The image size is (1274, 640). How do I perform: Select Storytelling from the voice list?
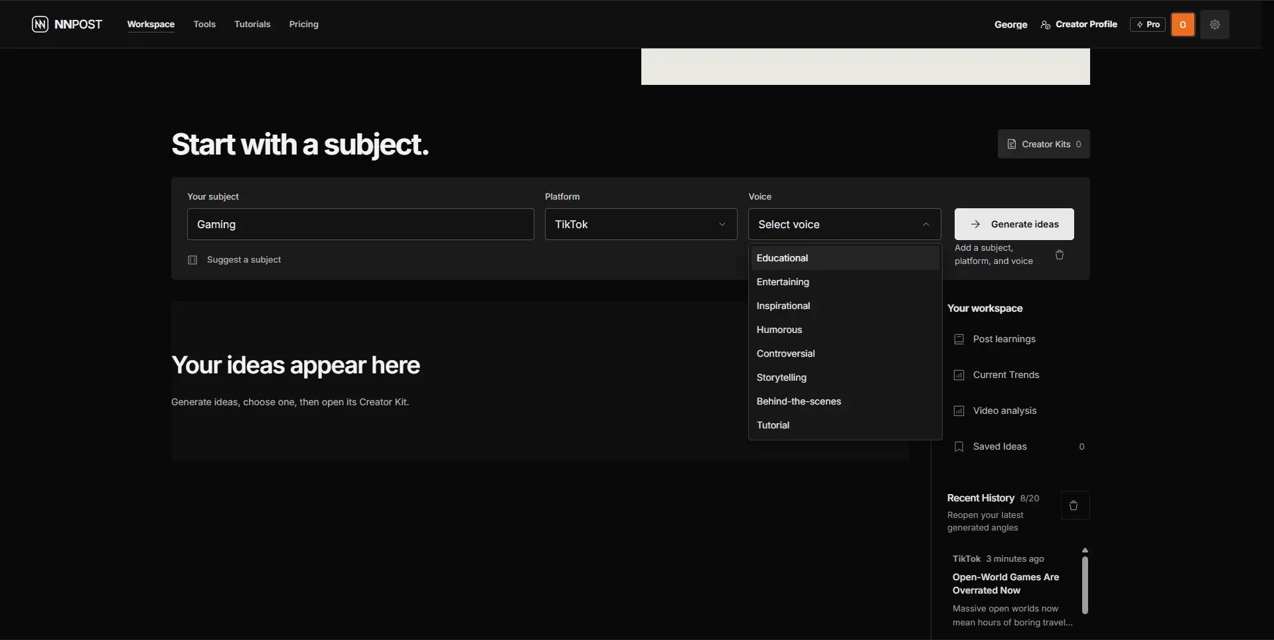click(844, 377)
